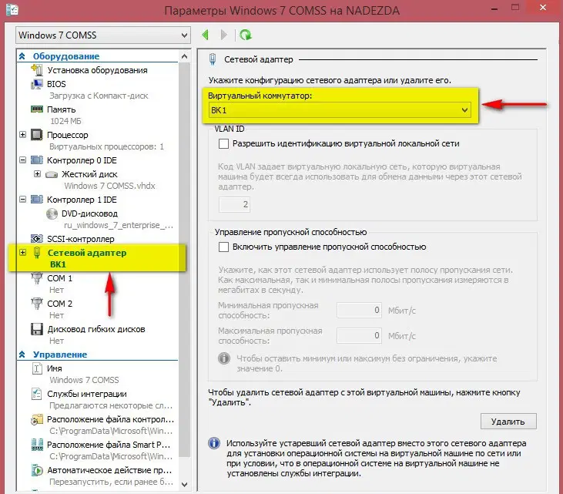Open the Виртуальный коммутатор ВК1 dropdown
The height and width of the screenshot is (494, 563).
click(x=340, y=110)
